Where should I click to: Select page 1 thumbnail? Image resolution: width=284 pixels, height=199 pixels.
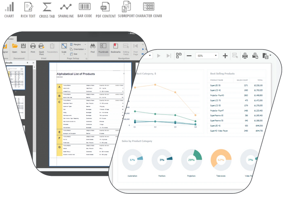tap(16, 78)
